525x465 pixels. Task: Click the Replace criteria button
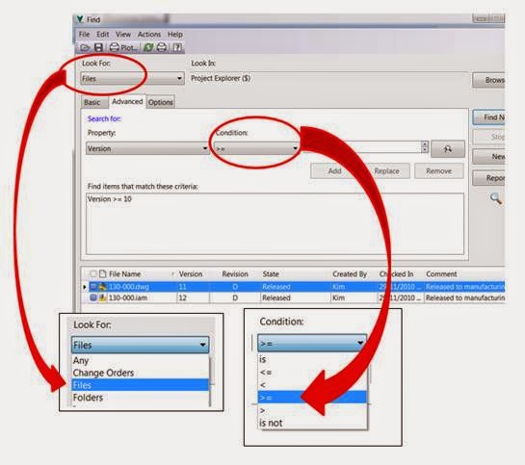pos(386,171)
